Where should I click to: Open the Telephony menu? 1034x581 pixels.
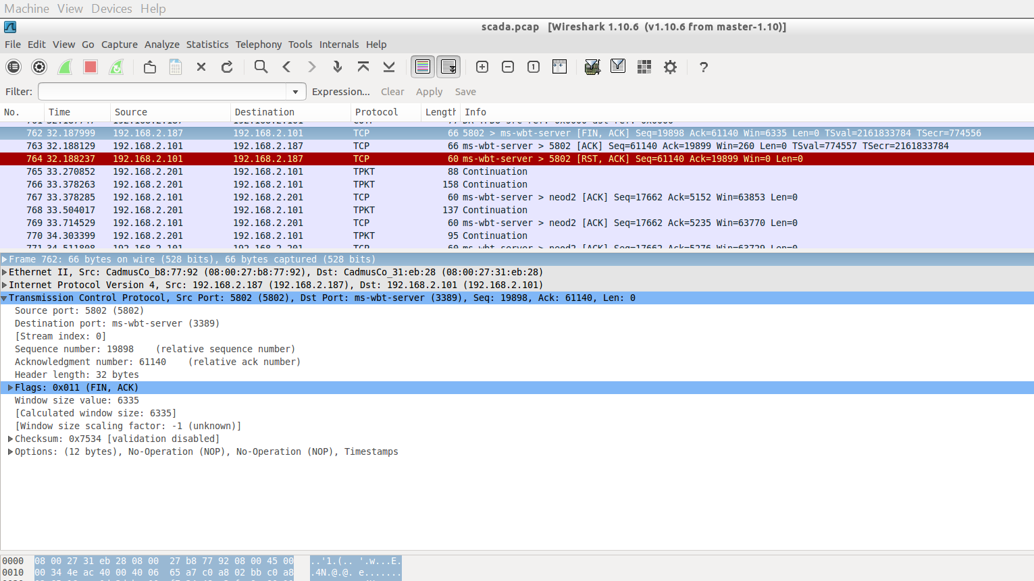click(x=259, y=45)
